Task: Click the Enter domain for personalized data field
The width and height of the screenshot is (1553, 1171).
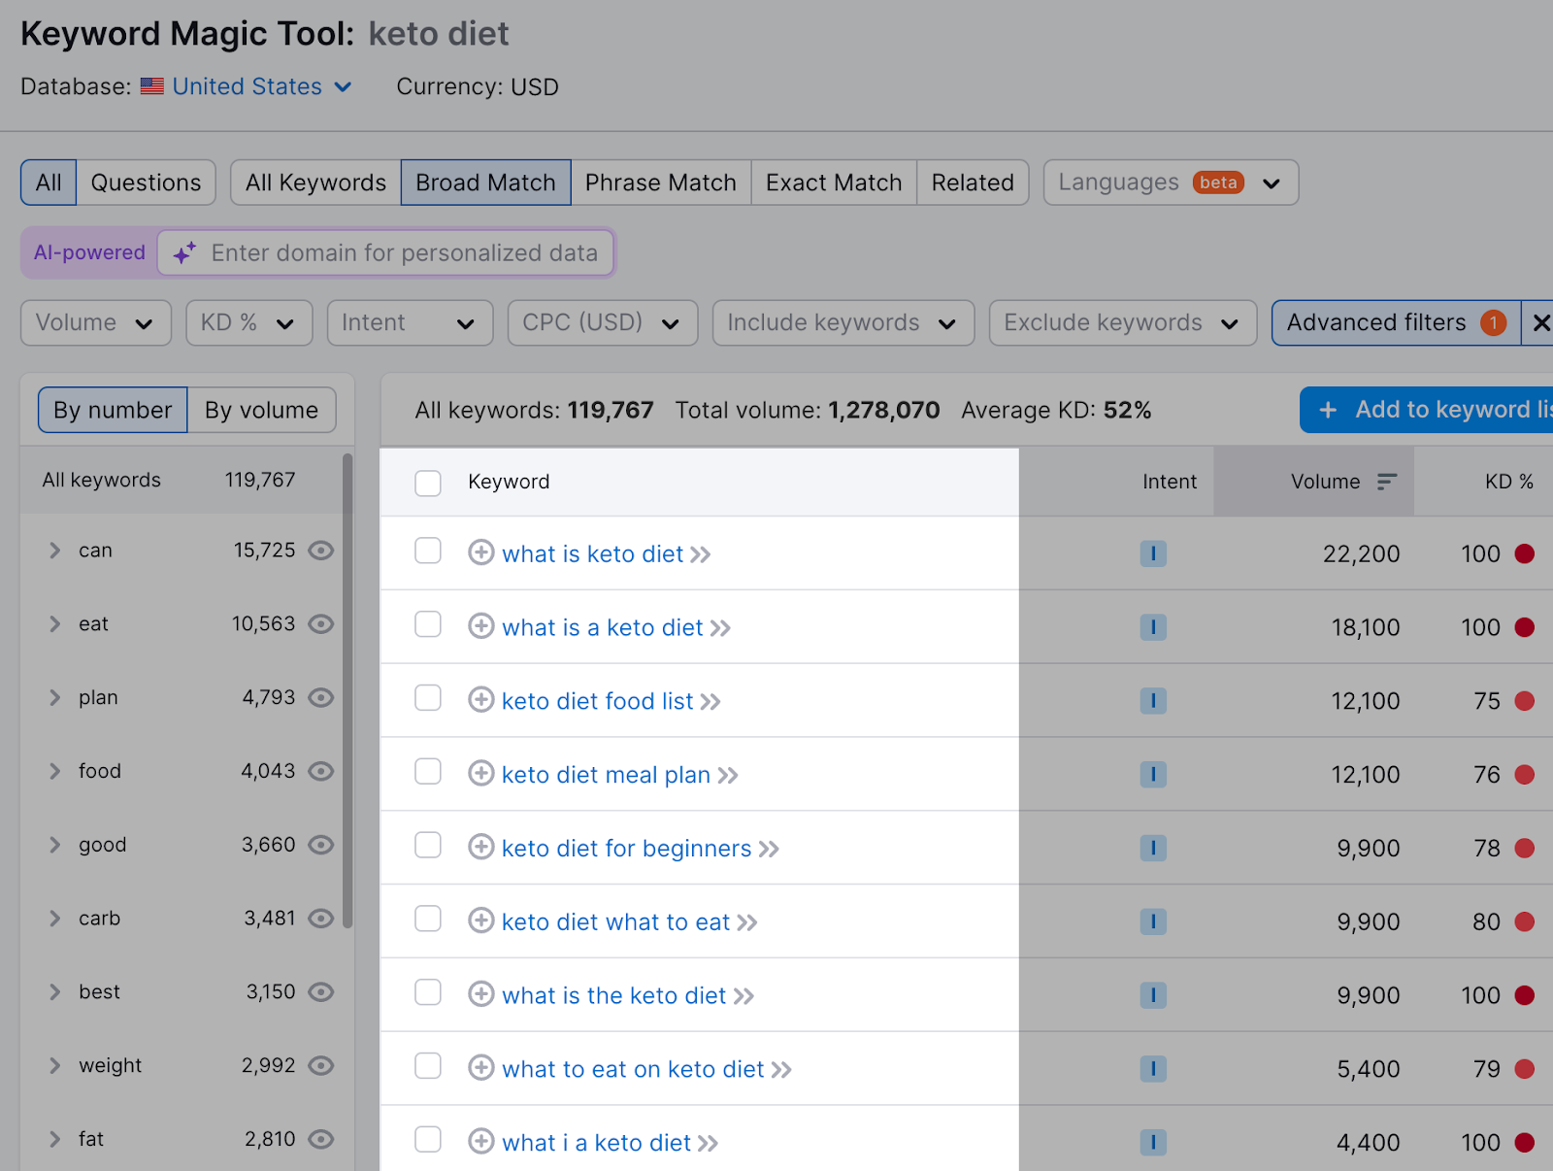Action: pos(403,252)
